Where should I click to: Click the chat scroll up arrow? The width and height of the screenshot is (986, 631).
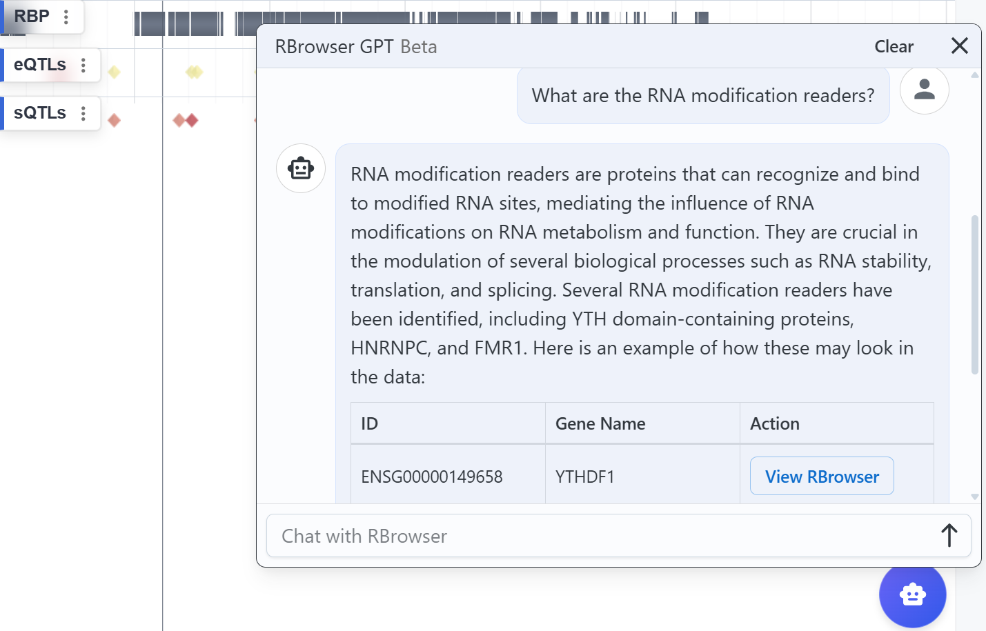tap(974, 75)
